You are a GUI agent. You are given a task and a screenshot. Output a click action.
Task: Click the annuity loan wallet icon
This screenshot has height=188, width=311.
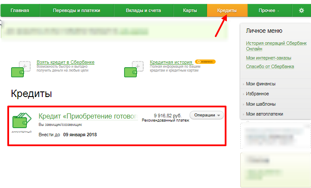click(22, 120)
